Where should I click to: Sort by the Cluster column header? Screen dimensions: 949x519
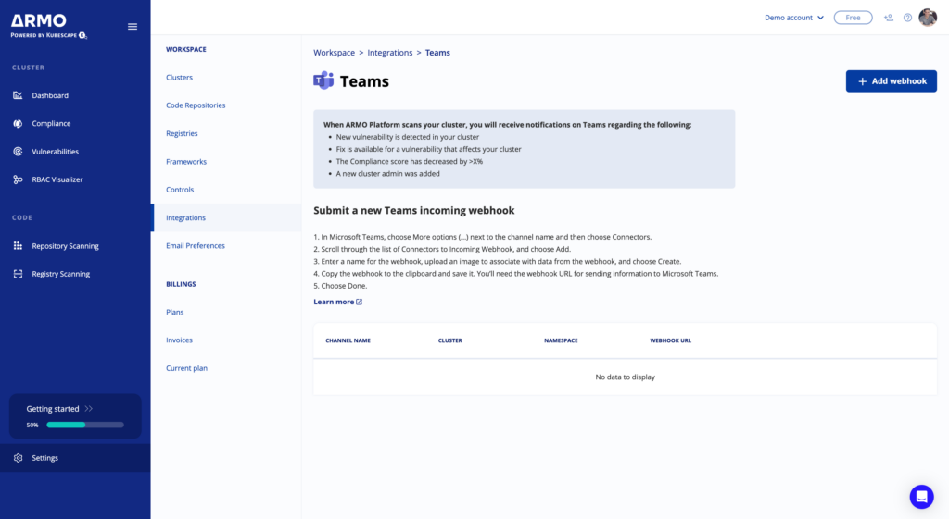(449, 340)
